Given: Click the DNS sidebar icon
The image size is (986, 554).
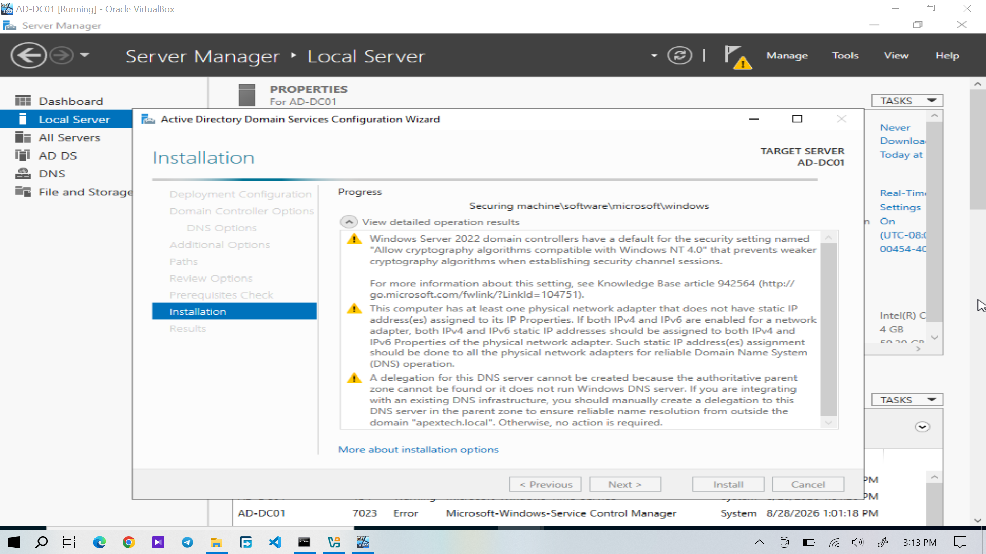Looking at the screenshot, I should pyautogui.click(x=23, y=173).
